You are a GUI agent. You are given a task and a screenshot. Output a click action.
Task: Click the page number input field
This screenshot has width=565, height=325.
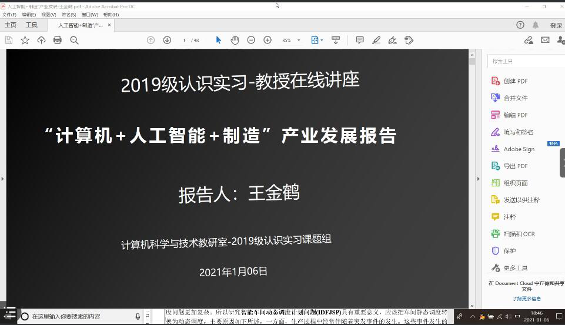(184, 40)
